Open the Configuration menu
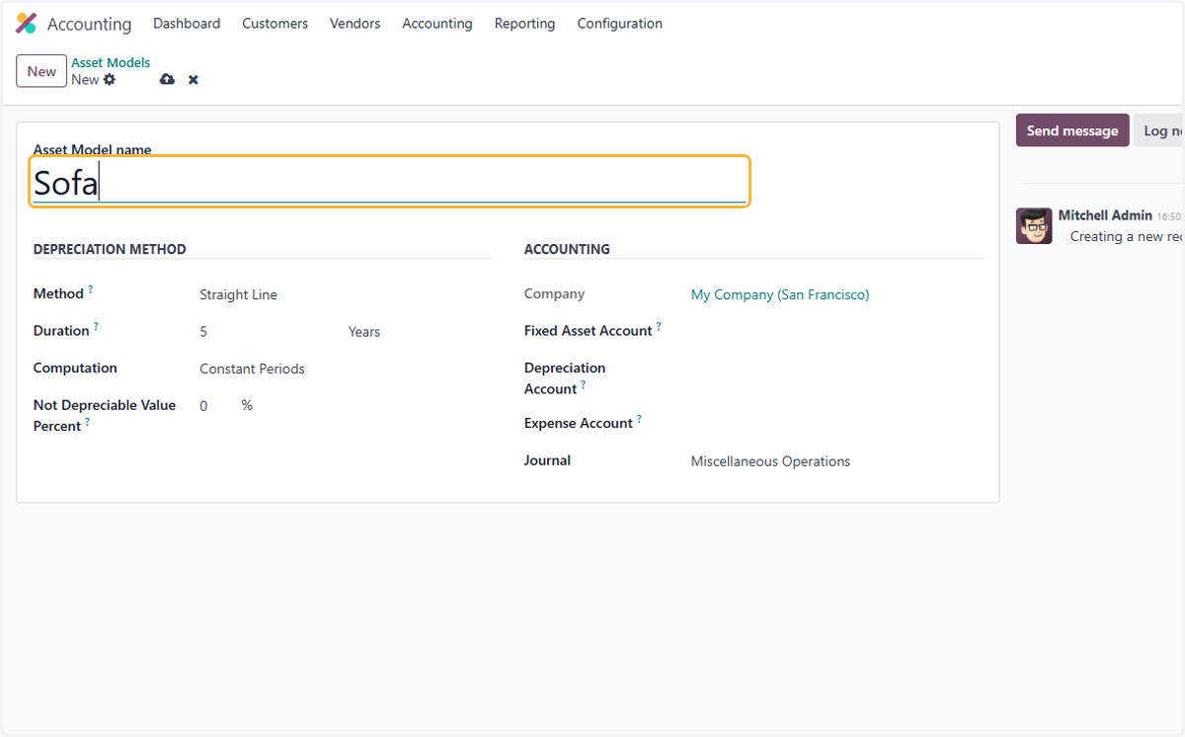This screenshot has height=737, width=1185. click(x=619, y=24)
